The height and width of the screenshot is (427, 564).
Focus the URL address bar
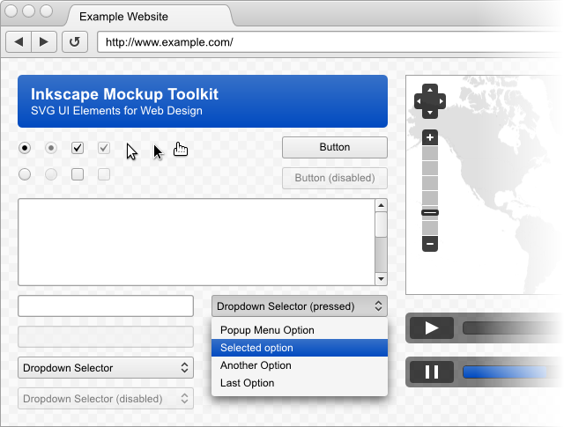click(x=329, y=42)
